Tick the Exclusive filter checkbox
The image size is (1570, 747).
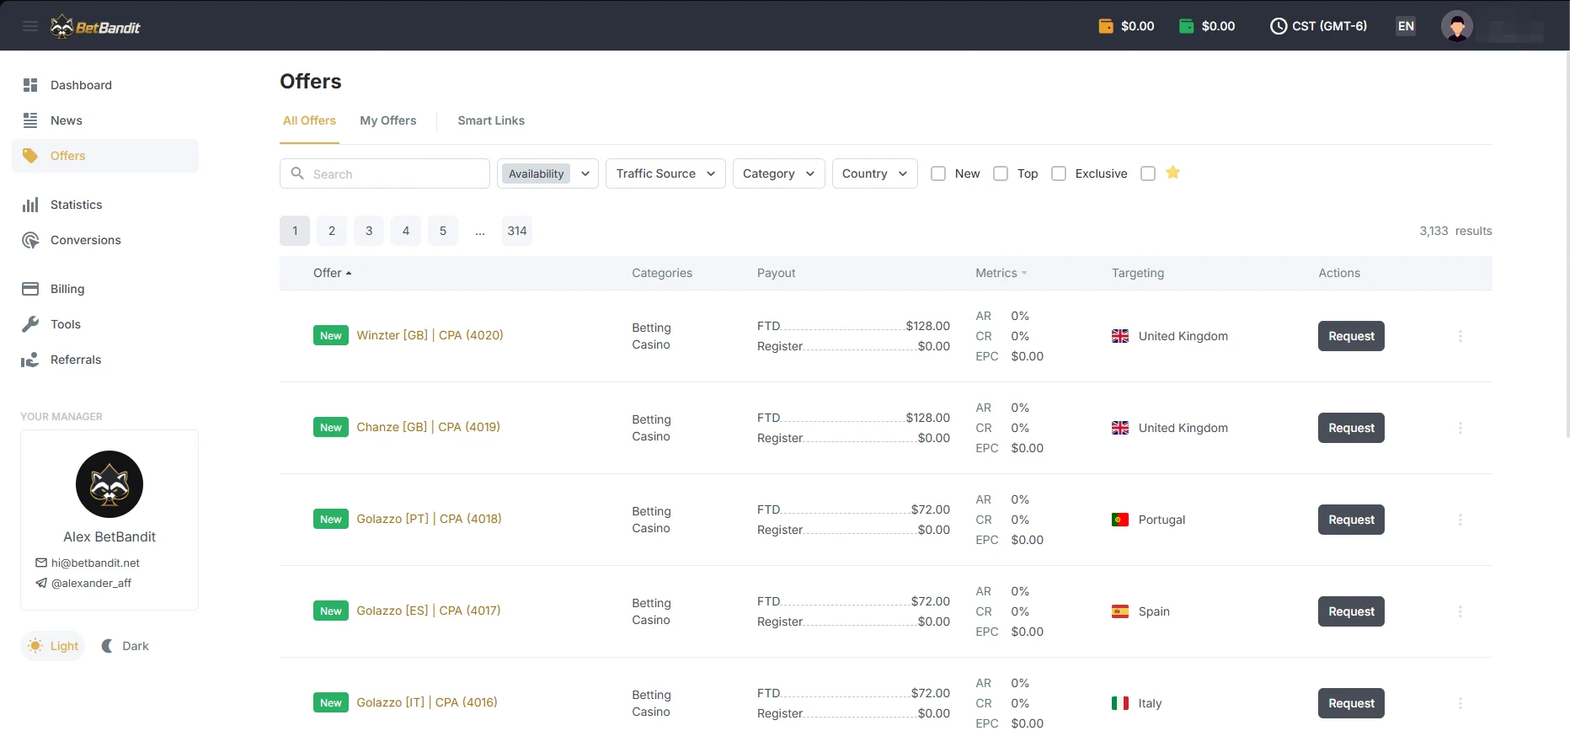[x=1059, y=173]
